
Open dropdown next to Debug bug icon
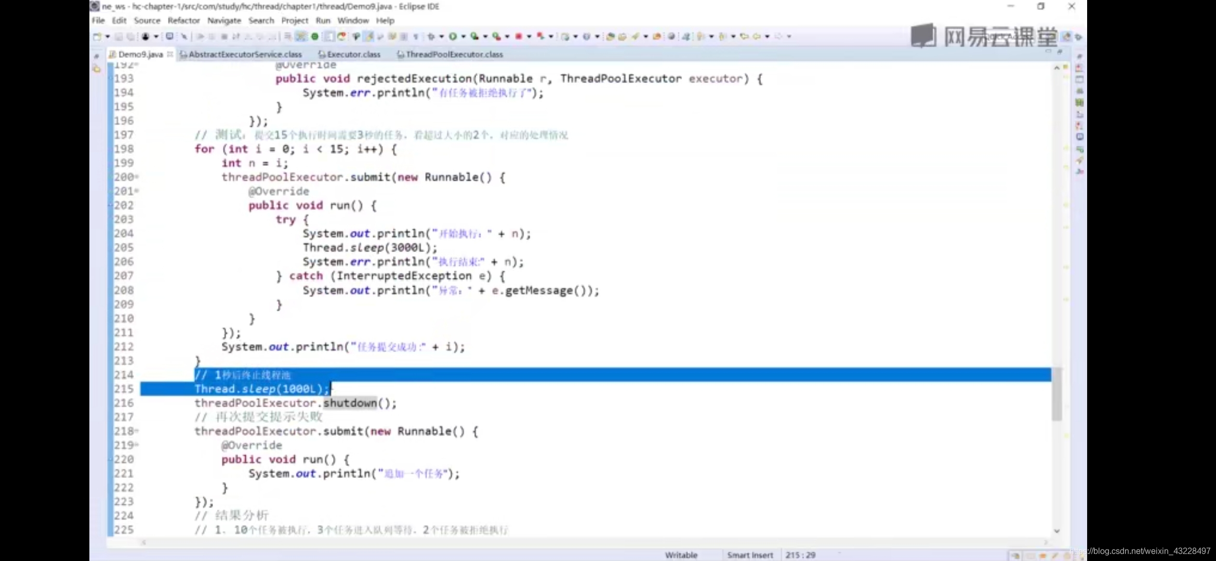pyautogui.click(x=441, y=36)
